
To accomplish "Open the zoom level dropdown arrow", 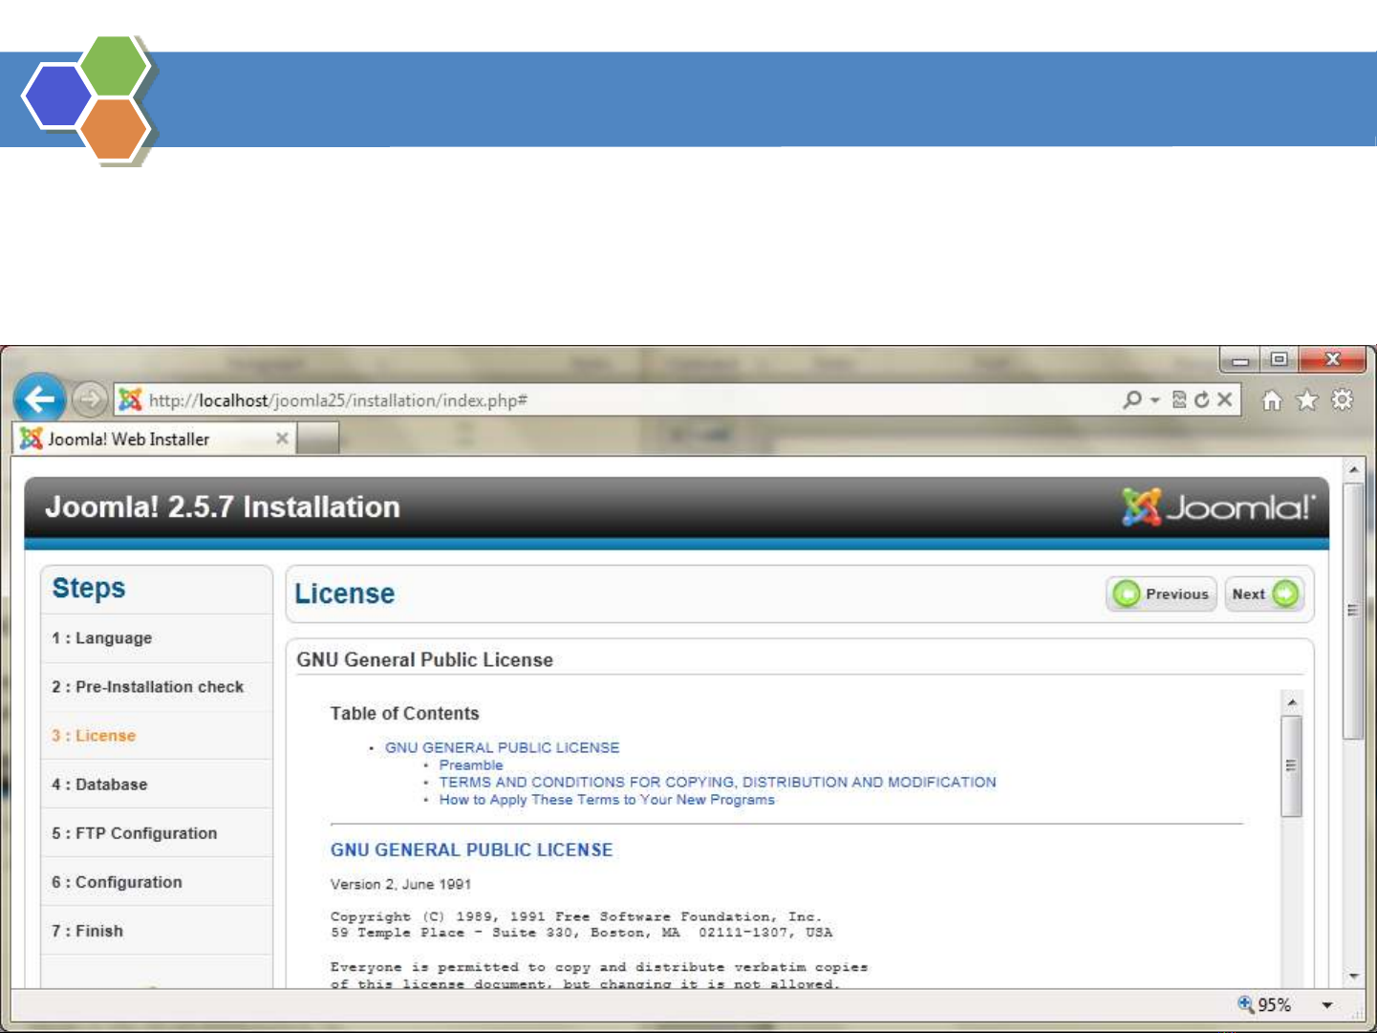I will tap(1327, 1005).
